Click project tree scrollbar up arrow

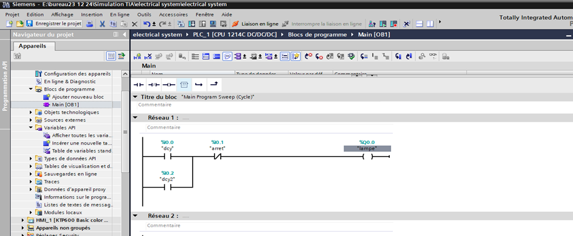[x=125, y=74]
